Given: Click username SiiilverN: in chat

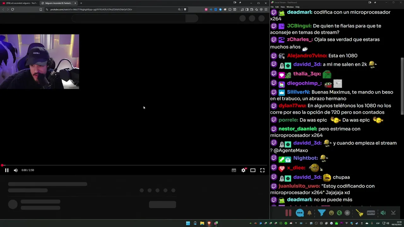Looking at the screenshot, I should pos(299,92).
